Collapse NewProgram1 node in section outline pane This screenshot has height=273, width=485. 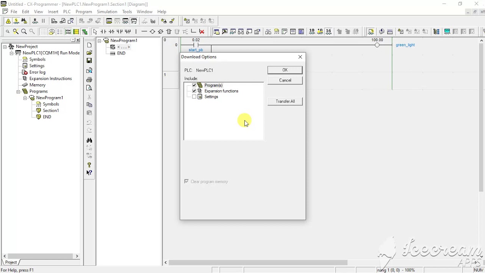pos(99,41)
